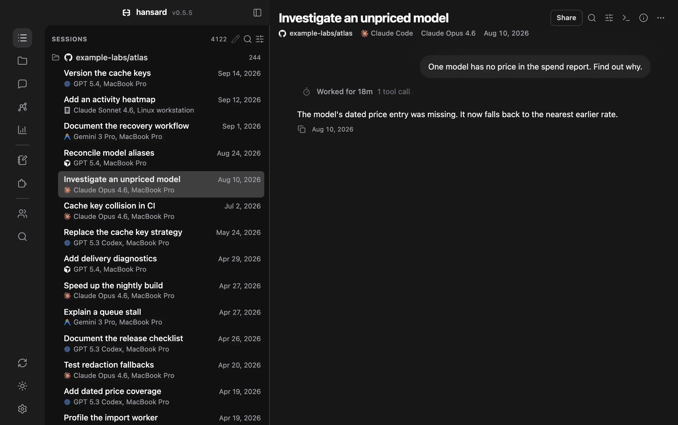Open the settings gear icon

(22, 409)
